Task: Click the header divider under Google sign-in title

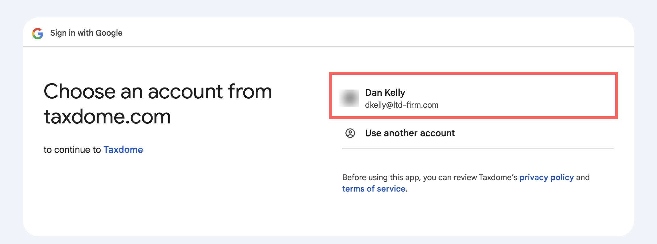Action: click(x=328, y=47)
